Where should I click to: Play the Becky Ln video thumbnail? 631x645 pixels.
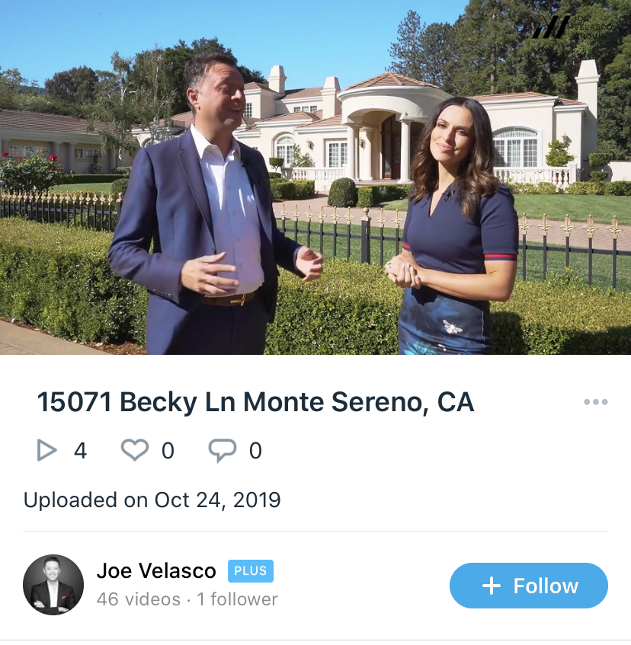315,177
